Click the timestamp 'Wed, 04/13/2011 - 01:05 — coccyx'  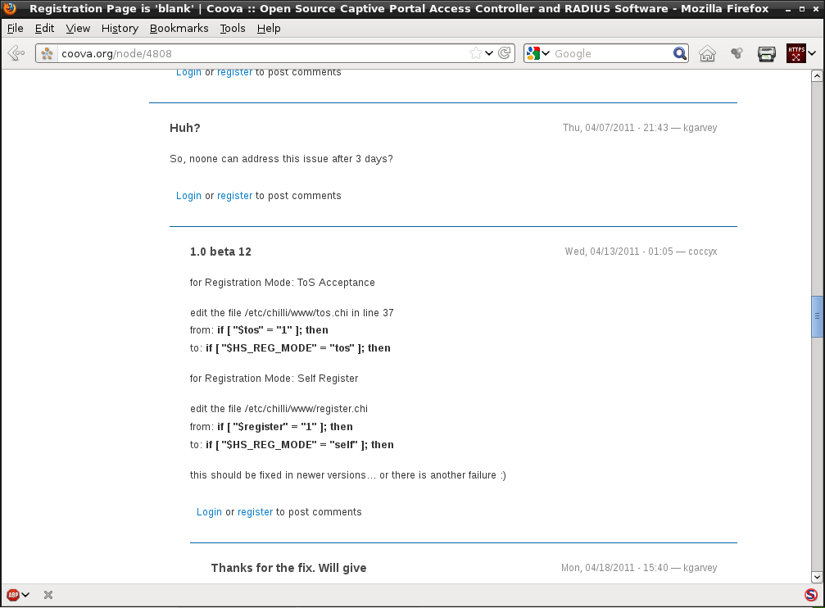point(641,252)
